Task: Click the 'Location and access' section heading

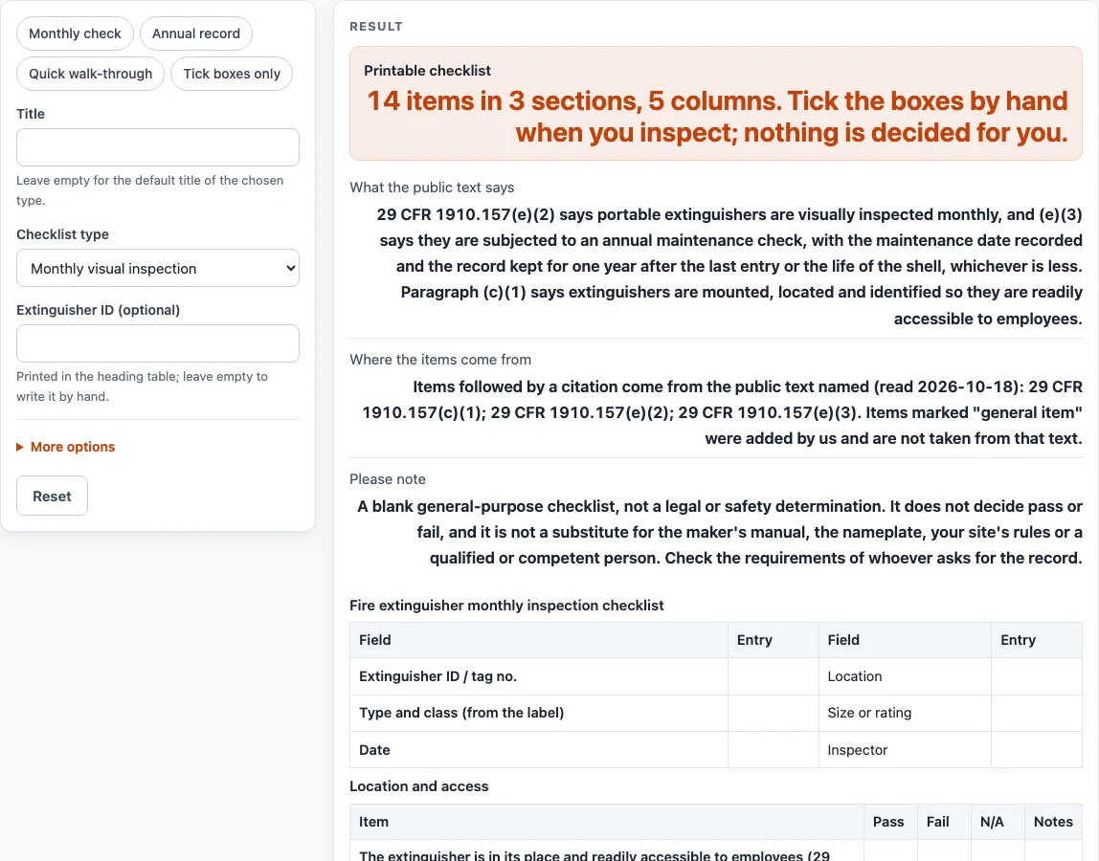Action: pyautogui.click(x=419, y=786)
